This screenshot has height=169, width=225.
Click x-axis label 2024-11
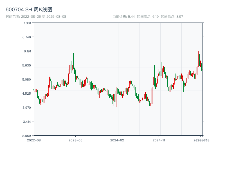pyautogui.click(x=159, y=140)
